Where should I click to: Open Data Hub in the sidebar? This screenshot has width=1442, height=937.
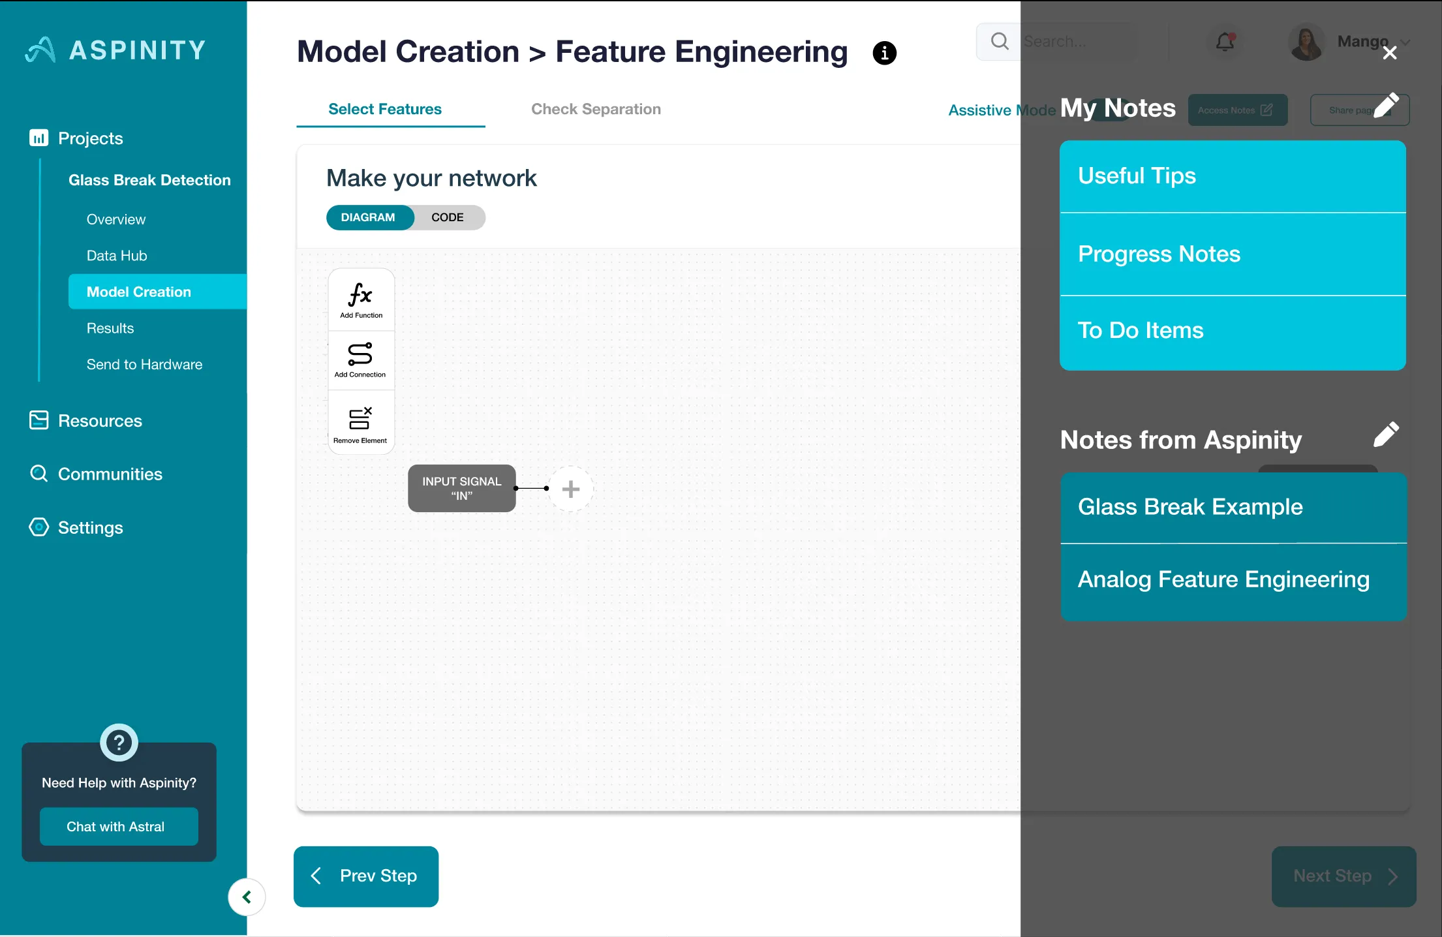[x=117, y=256]
